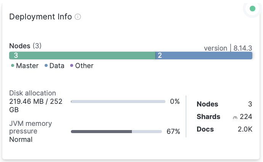Click the Data legend label
Screen dimensions: 263x162
[x=57, y=66]
